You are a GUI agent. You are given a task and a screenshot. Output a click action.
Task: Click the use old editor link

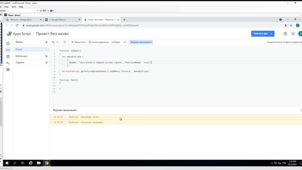tap(284, 42)
